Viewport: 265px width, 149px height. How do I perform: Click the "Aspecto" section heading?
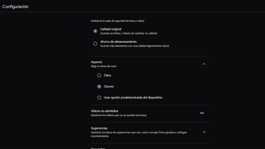(96, 62)
